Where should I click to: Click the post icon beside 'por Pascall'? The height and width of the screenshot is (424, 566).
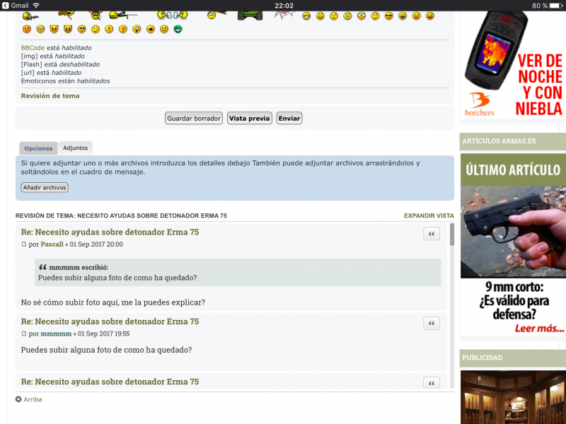pos(24,245)
